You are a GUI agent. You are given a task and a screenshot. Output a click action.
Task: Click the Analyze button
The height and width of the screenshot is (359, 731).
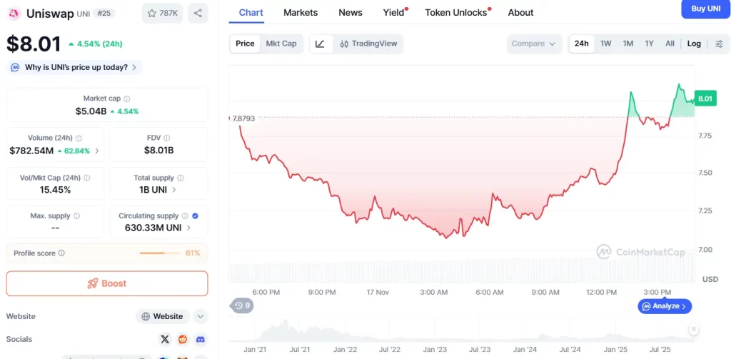(665, 306)
